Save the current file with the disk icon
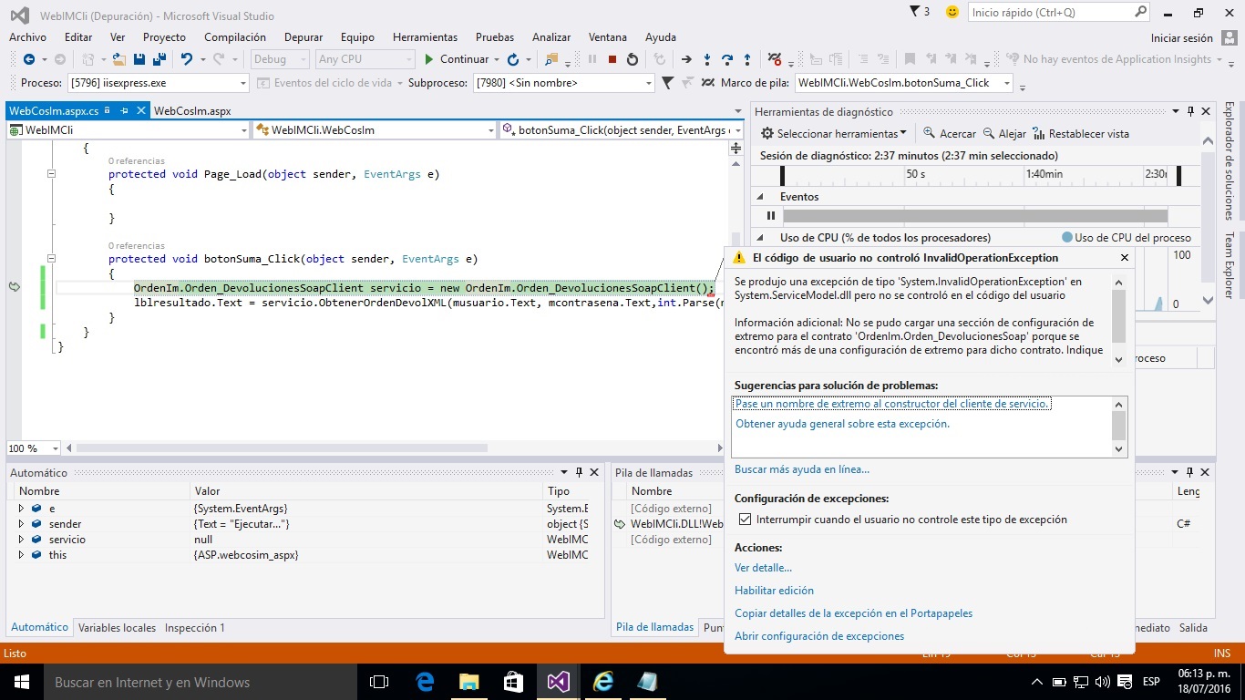 (x=139, y=59)
